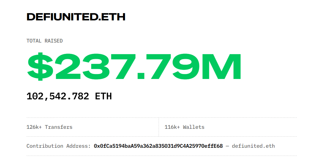Click the word Transfers
Image resolution: width=314 pixels, height=162 pixels.
click(x=58, y=127)
